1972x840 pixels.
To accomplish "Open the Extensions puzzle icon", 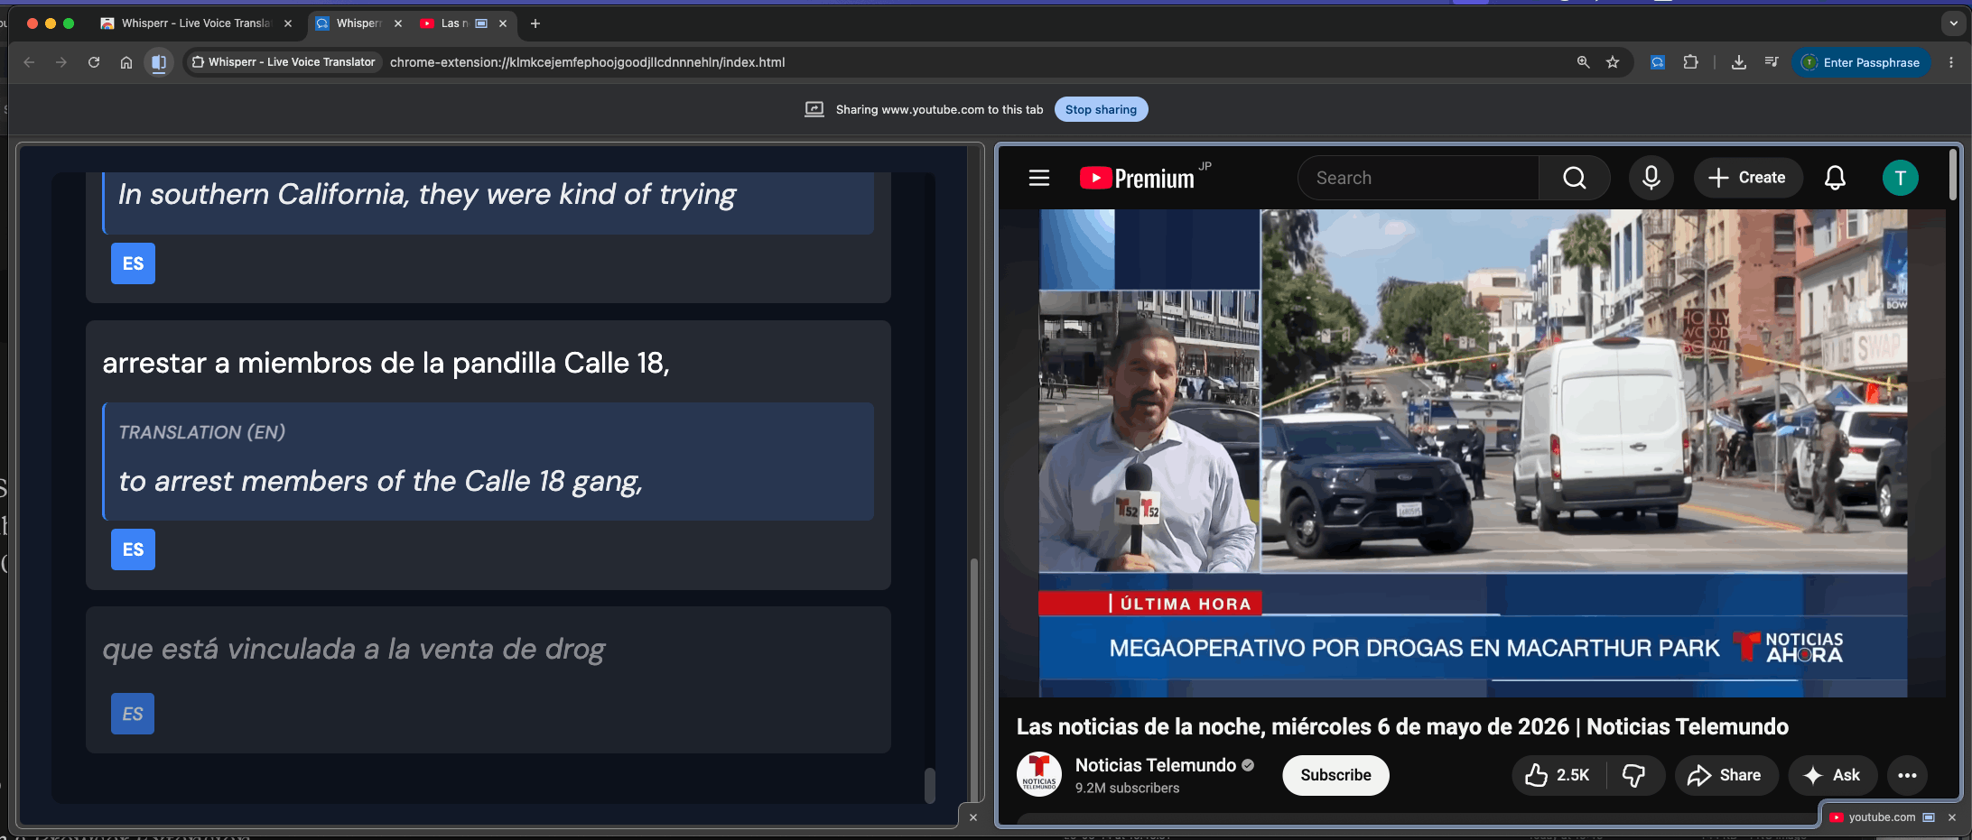I will [x=1690, y=62].
